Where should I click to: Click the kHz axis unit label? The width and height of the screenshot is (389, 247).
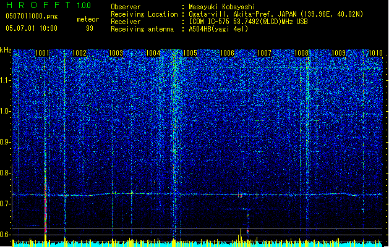click(x=6, y=50)
